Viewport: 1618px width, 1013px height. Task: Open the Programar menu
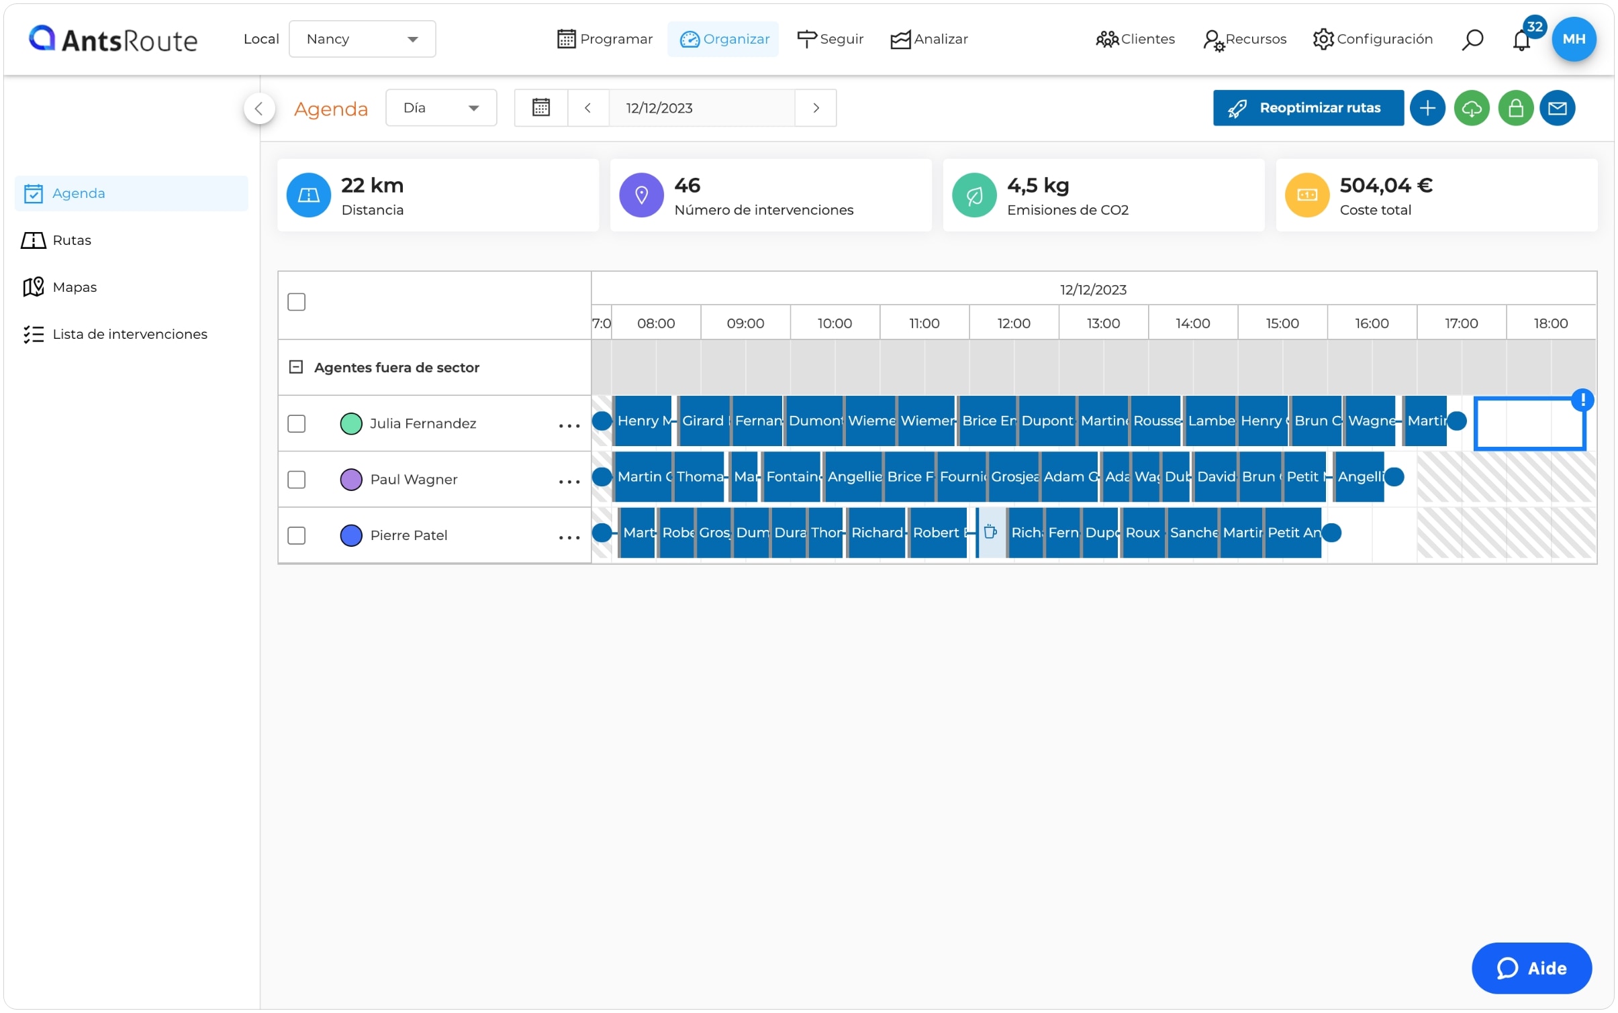click(604, 39)
